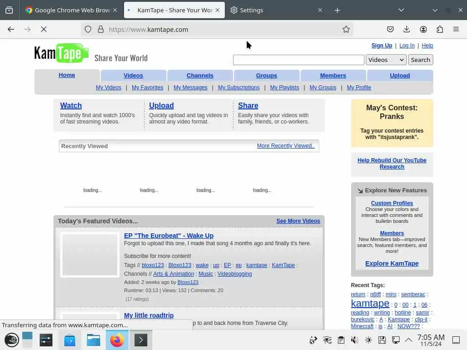
Task: Click the Sign Up link
Action: click(382, 46)
